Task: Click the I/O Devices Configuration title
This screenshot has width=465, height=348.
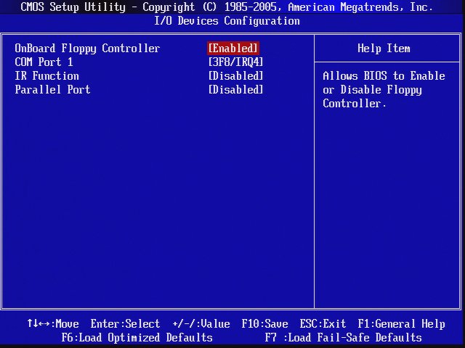Action: 227,21
